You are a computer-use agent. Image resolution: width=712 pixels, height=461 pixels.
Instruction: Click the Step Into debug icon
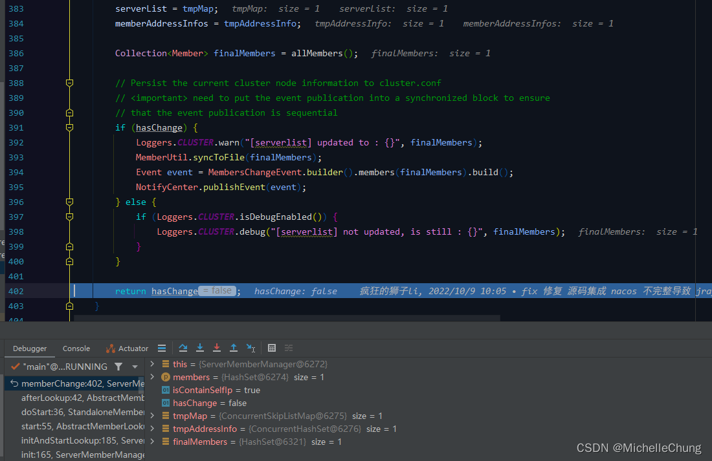pyautogui.click(x=200, y=348)
